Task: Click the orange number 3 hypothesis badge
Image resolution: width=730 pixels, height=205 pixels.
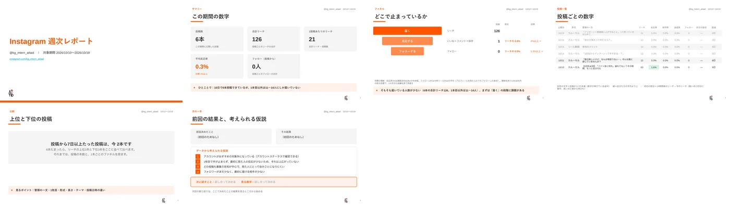Action: click(x=198, y=166)
